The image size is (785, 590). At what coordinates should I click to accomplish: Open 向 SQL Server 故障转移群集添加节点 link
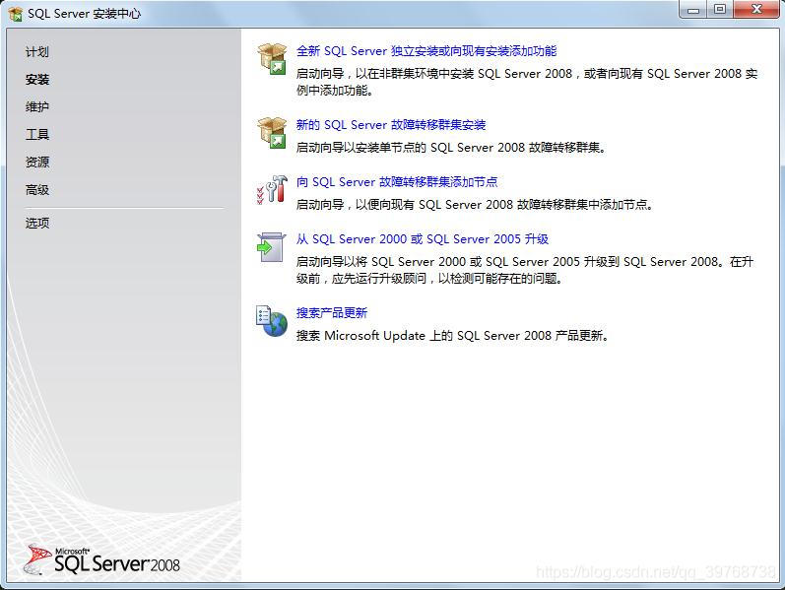click(397, 182)
